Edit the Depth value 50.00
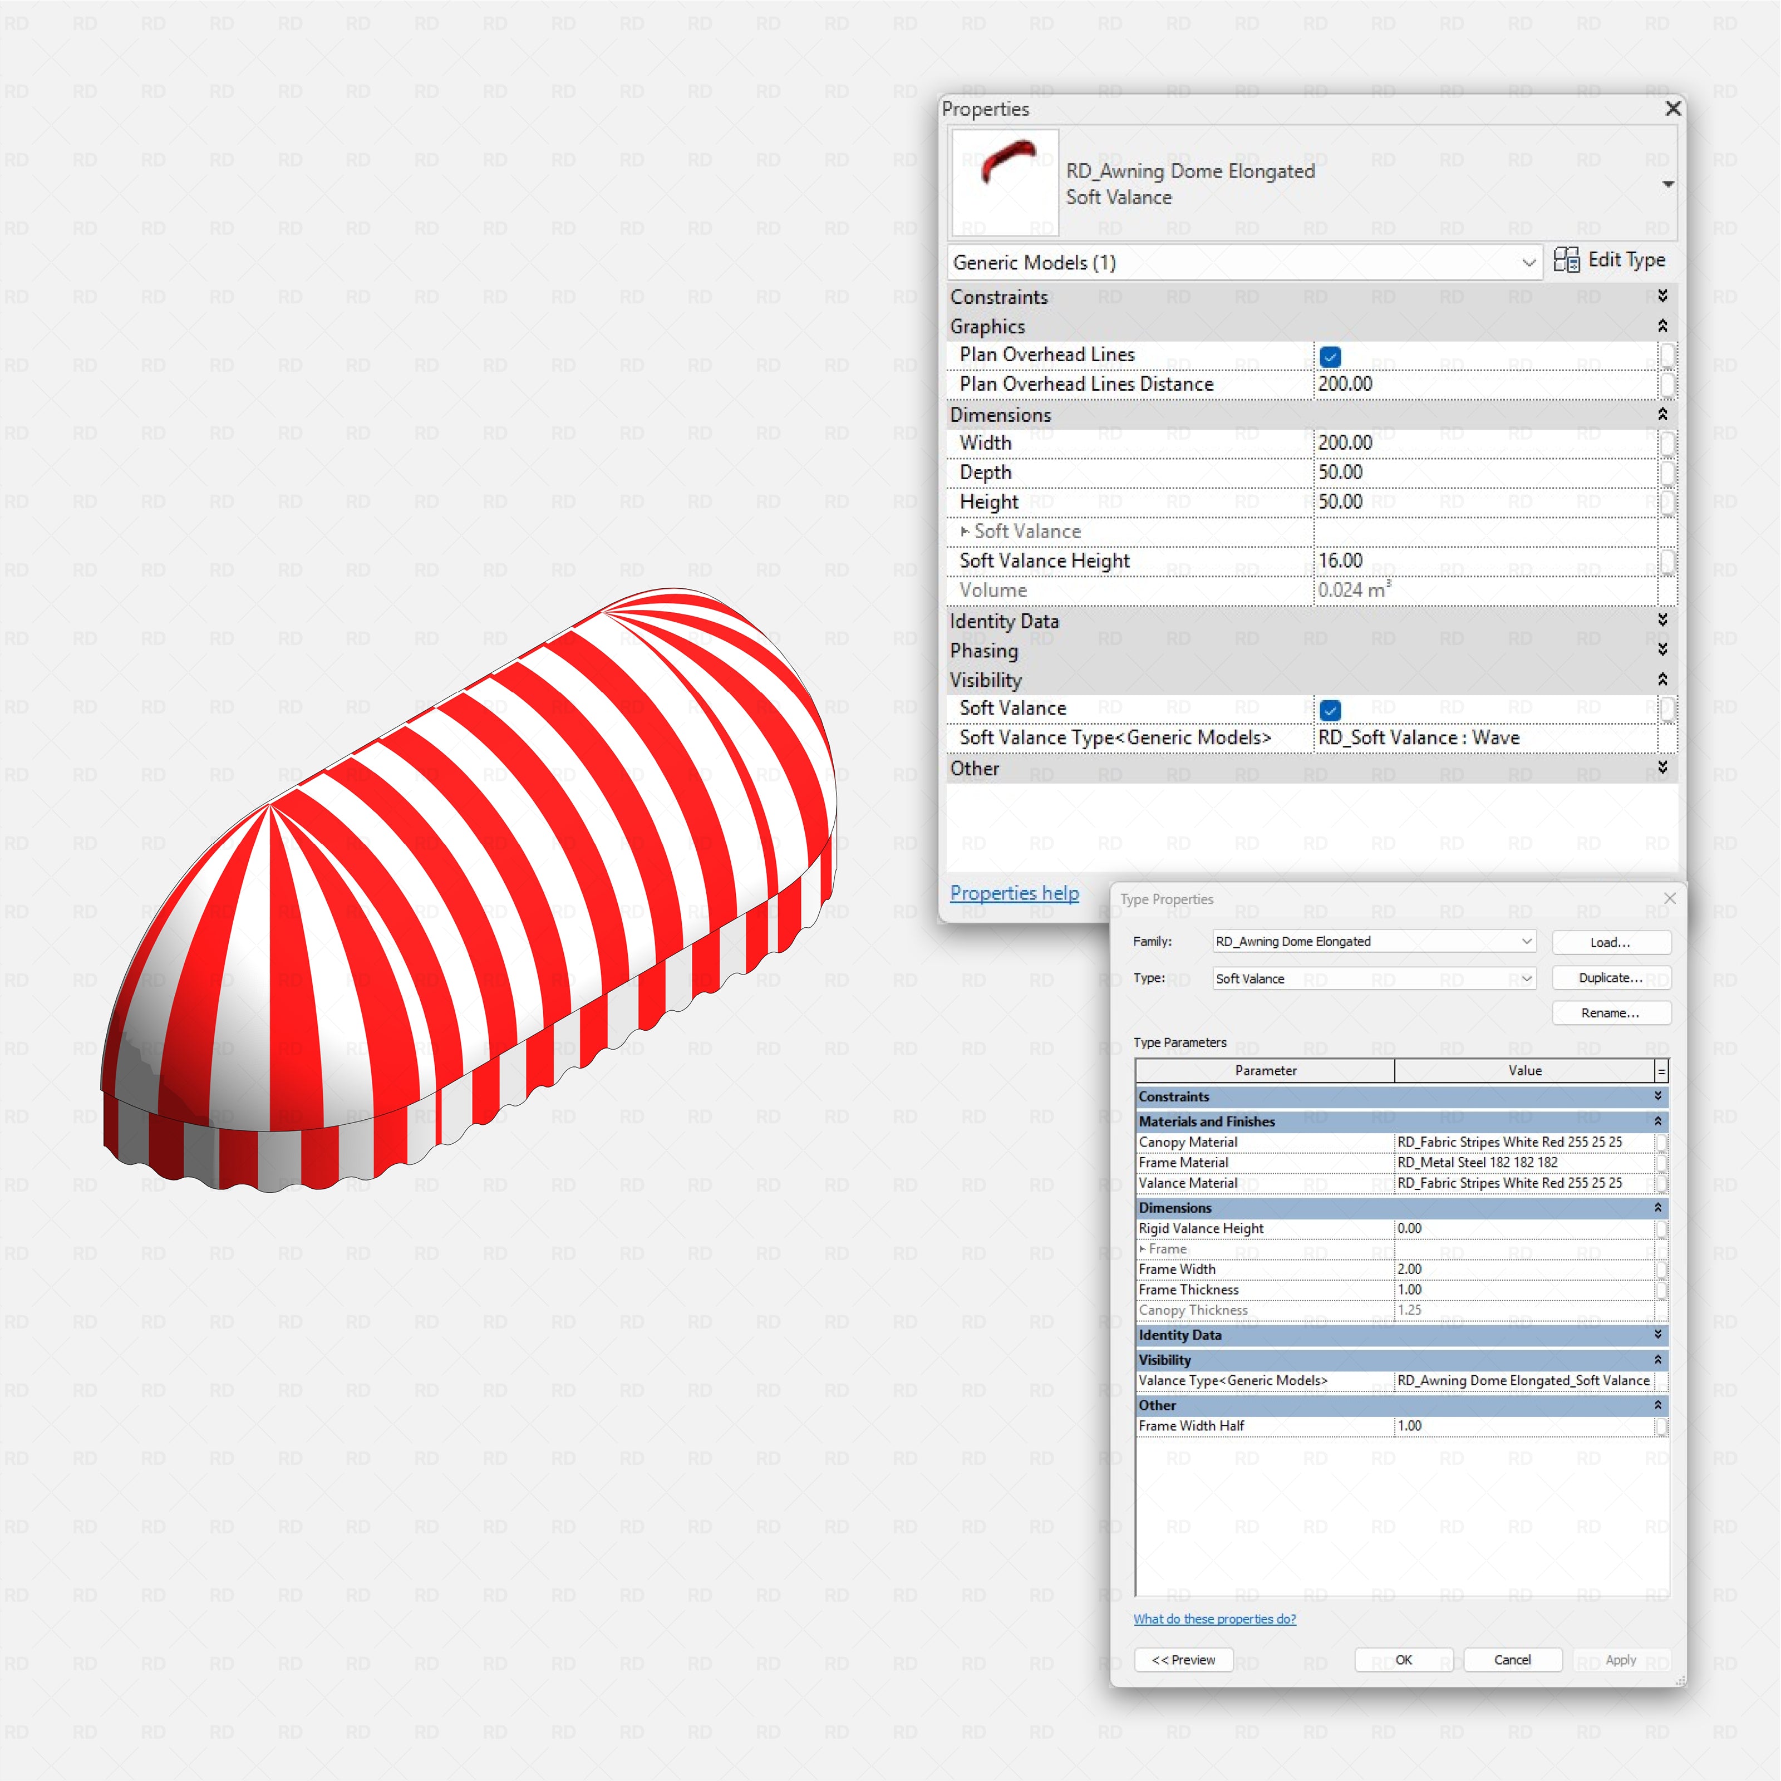Viewport: 1781px width, 1781px height. pyautogui.click(x=1484, y=473)
